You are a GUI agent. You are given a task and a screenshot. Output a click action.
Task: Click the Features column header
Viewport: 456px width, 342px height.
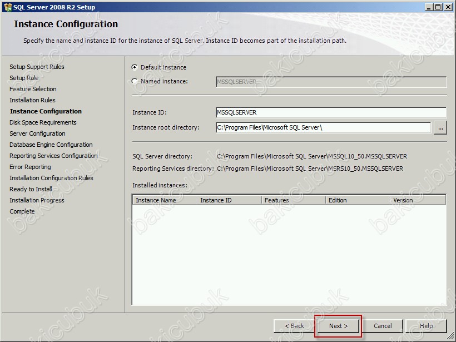click(x=294, y=200)
